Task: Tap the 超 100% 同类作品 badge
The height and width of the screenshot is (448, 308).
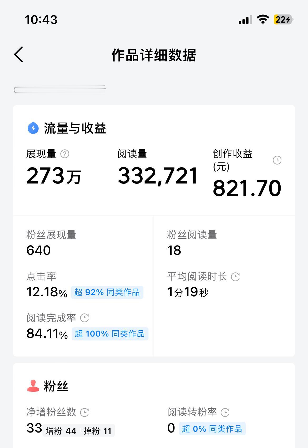Action: point(110,334)
